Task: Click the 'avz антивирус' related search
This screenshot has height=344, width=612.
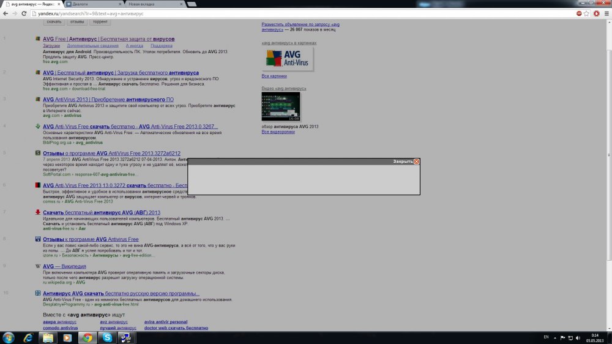Action: [114, 322]
